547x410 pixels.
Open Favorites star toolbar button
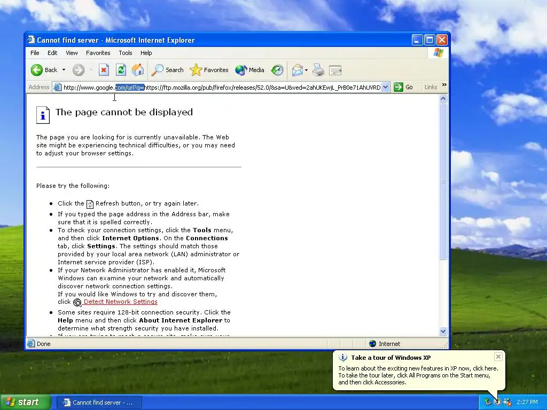click(209, 70)
